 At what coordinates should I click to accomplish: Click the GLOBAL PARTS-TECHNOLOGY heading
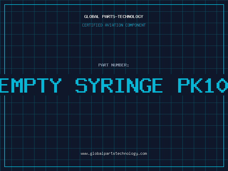pyautogui.click(x=114, y=17)
